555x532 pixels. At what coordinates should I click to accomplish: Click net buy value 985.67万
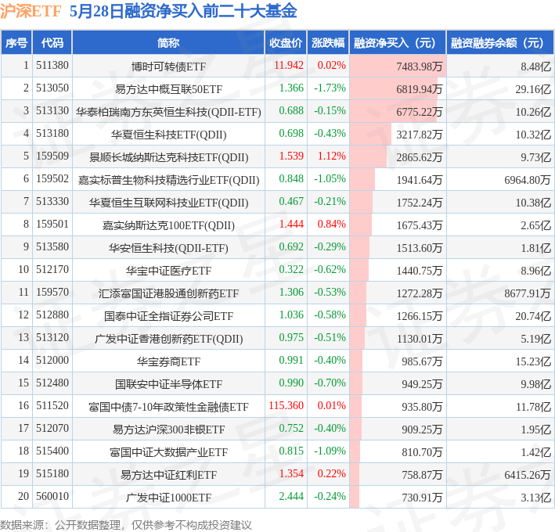pos(422,361)
